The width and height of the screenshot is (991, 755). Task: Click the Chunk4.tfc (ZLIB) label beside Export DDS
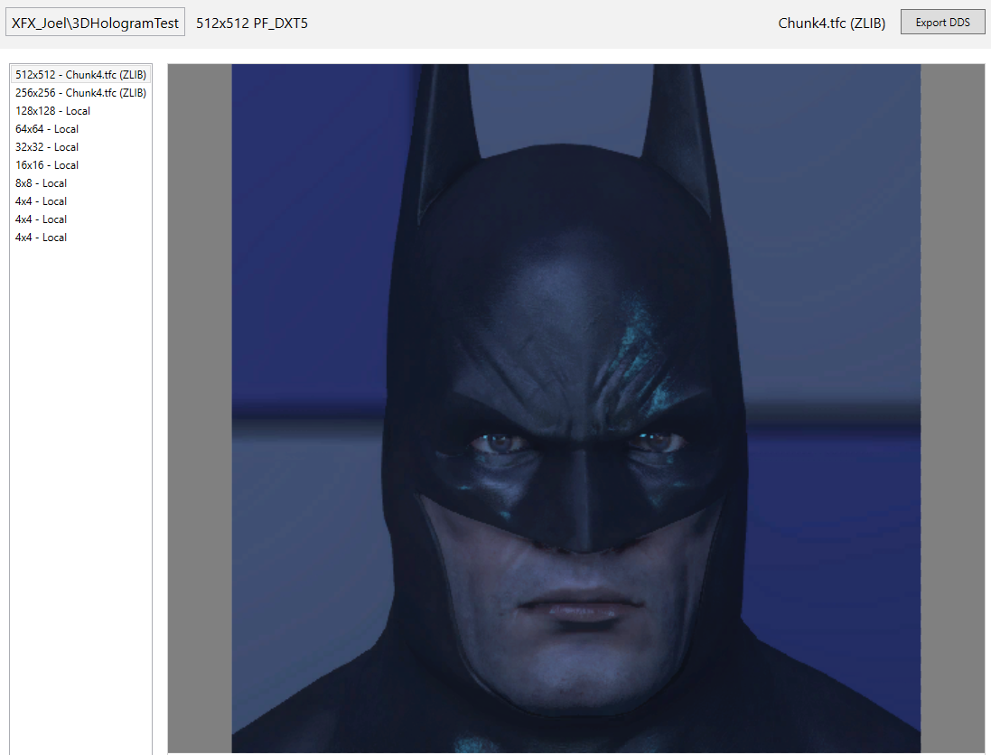pos(832,23)
